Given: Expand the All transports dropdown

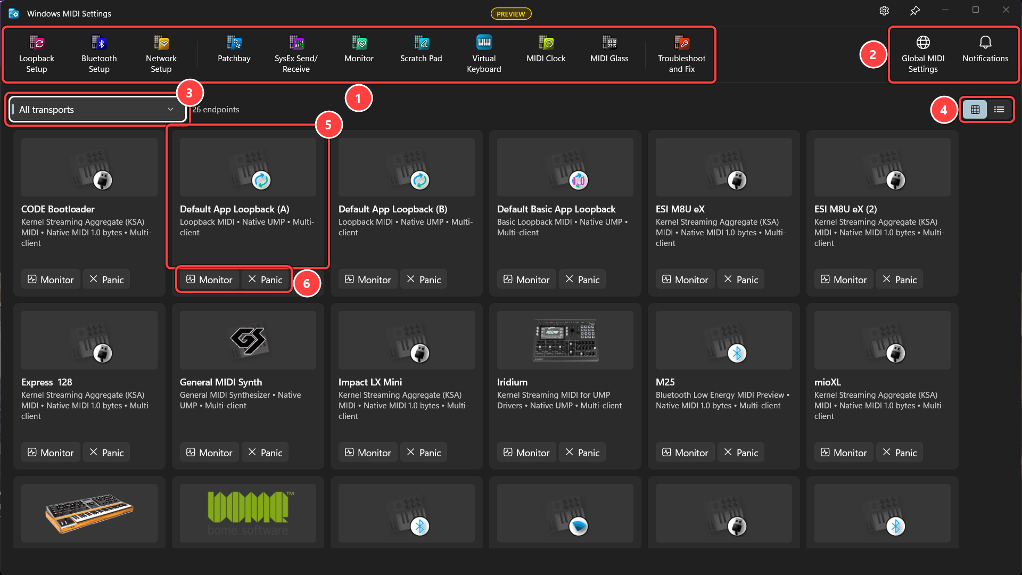Looking at the screenshot, I should click(x=97, y=110).
